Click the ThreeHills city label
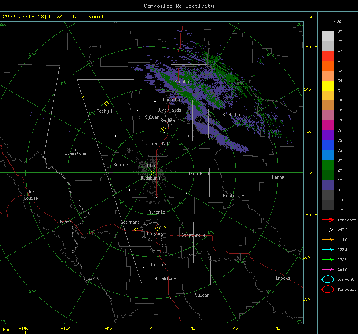 [200, 174]
